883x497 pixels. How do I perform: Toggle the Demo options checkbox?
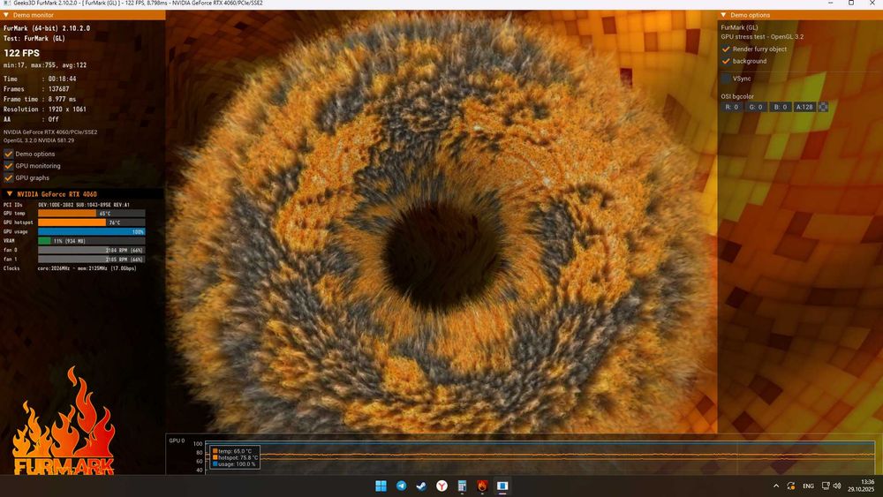click(x=9, y=154)
